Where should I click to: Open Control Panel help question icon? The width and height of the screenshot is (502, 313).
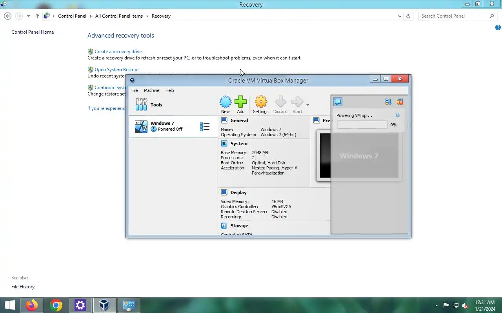point(498,27)
